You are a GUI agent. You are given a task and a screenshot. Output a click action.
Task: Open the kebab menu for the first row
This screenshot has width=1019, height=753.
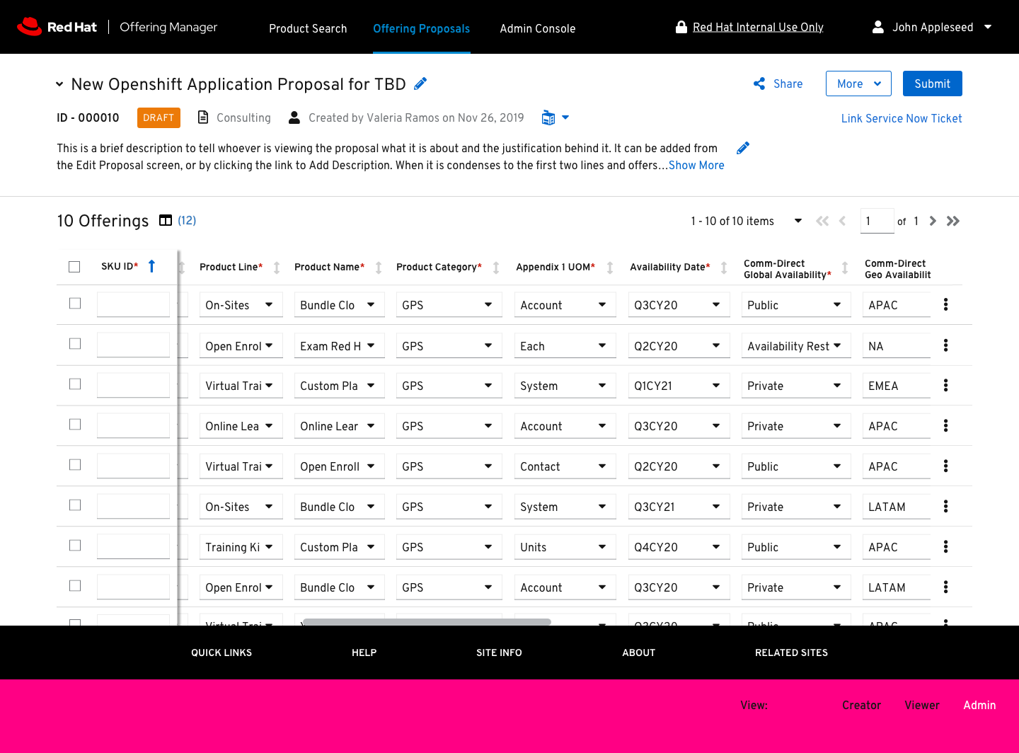945,304
